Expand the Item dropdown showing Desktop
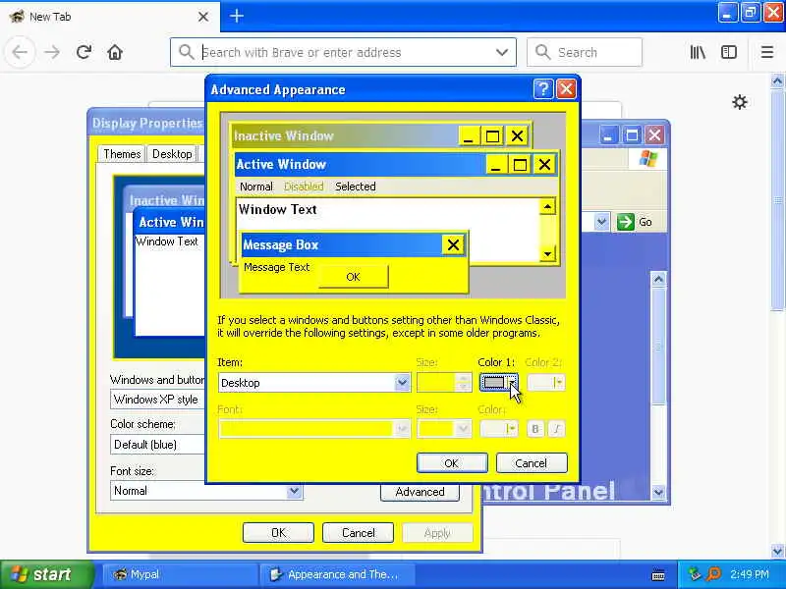The width and height of the screenshot is (786, 589). point(402,383)
